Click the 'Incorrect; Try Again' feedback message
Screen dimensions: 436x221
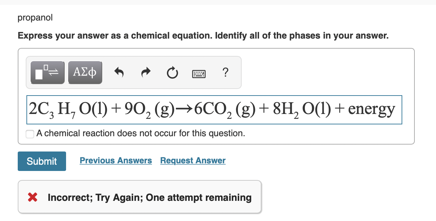coord(149,197)
